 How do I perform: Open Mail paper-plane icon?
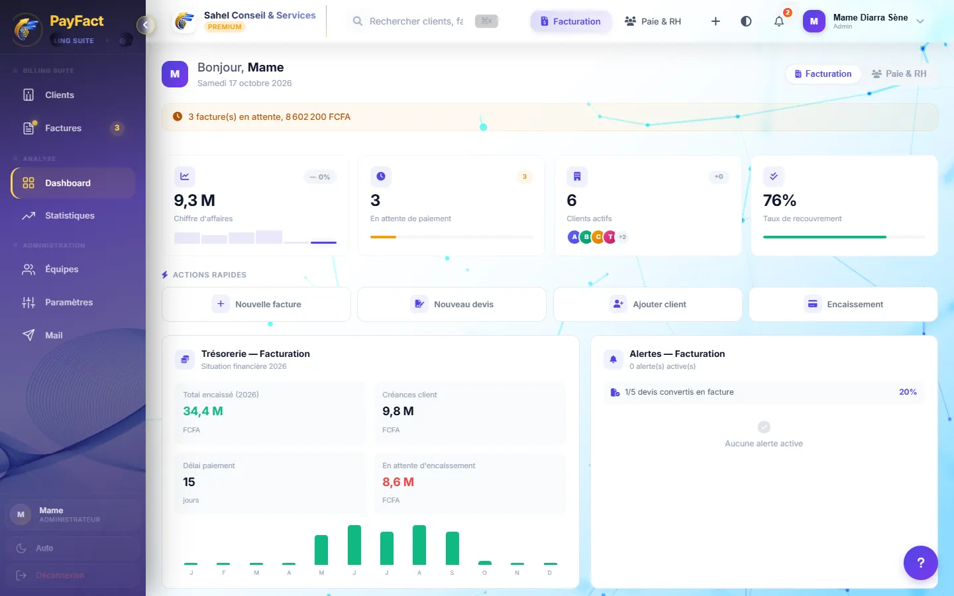(x=28, y=335)
